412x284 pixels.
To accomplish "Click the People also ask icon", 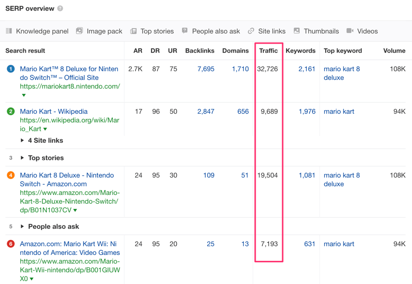I will [185, 30].
